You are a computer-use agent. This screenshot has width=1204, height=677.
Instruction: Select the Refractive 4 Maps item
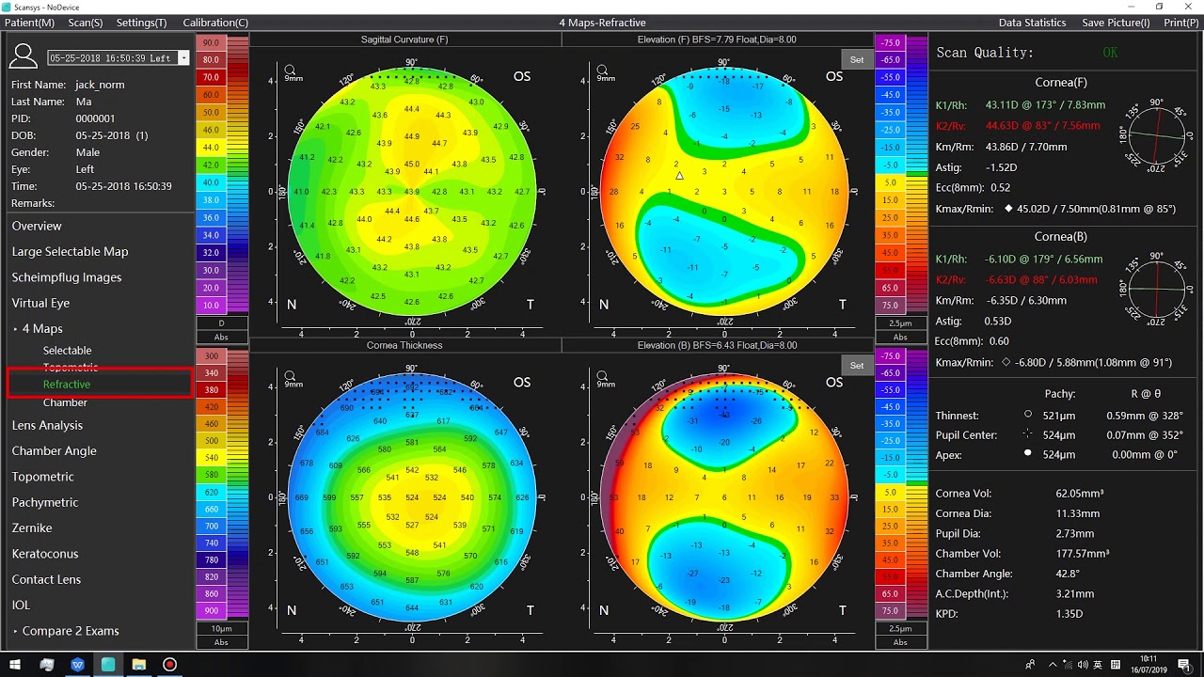[67, 385]
